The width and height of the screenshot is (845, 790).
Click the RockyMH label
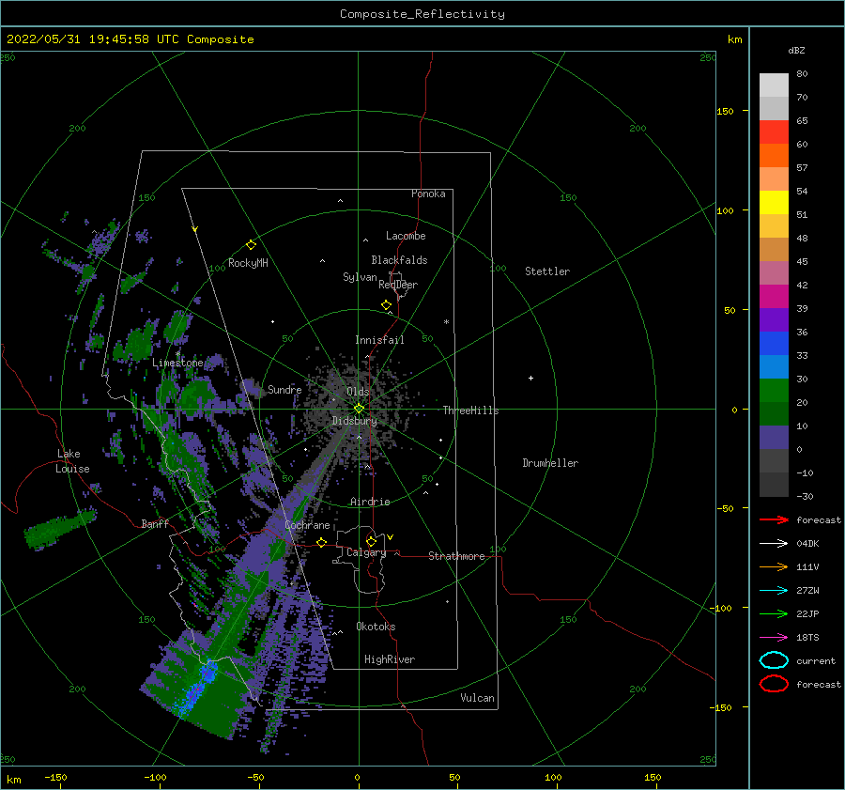(248, 263)
